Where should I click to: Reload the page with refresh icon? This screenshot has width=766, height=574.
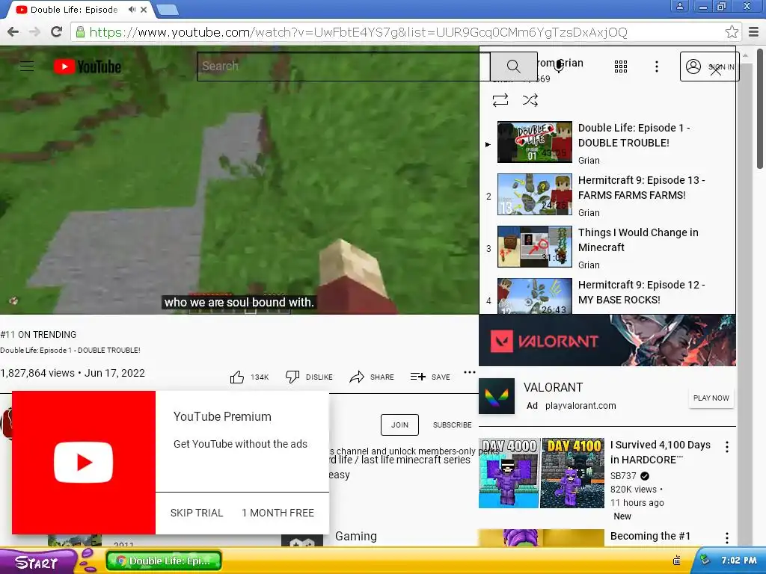point(57,31)
